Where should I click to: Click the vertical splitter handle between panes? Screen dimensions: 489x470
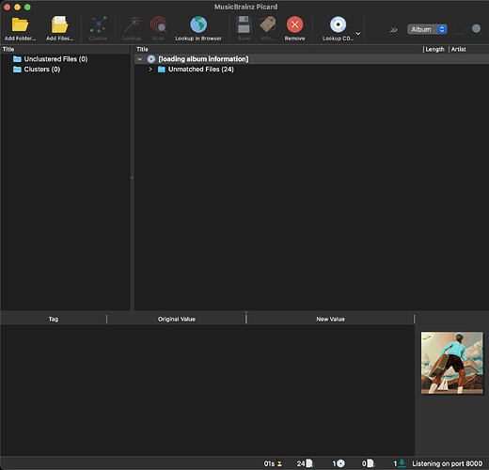coord(132,178)
